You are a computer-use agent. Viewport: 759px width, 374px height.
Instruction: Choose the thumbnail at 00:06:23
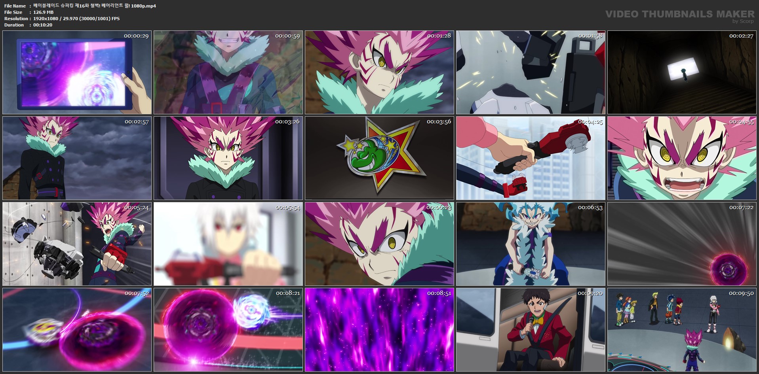coord(380,244)
